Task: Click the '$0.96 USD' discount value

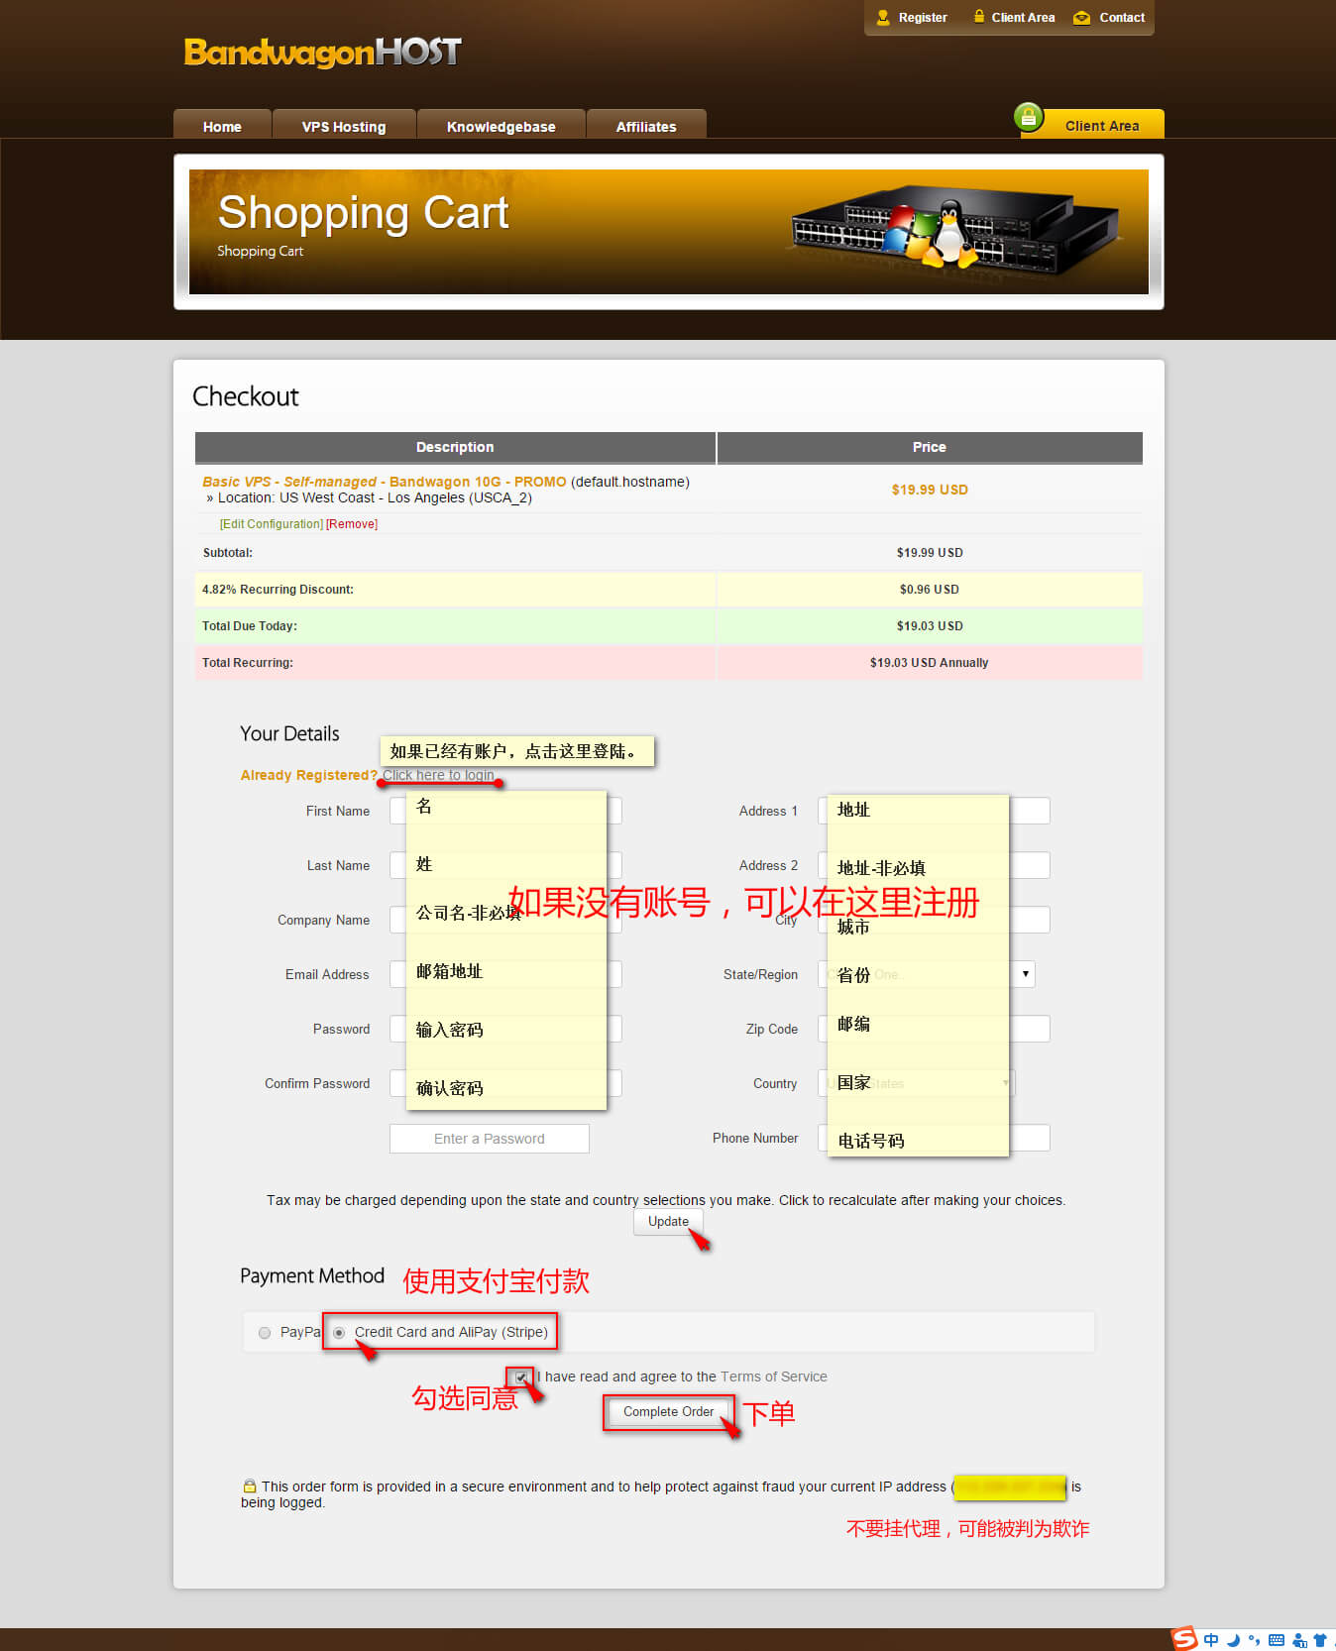Action: [930, 589]
